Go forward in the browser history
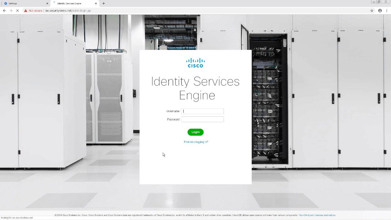 [11, 10]
